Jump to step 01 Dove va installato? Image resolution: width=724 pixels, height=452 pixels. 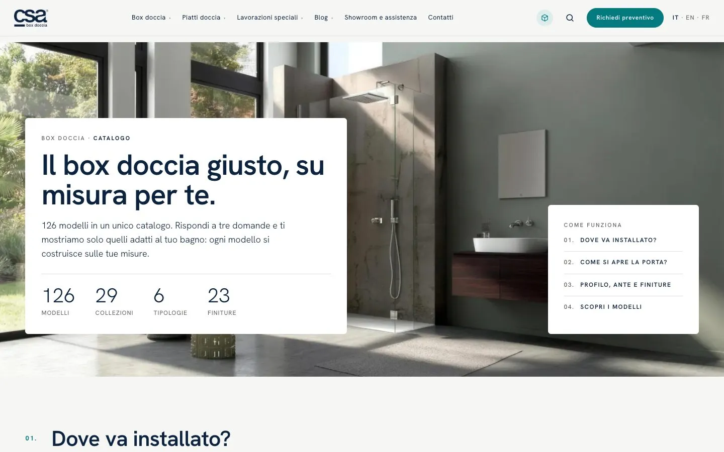[x=623, y=240]
